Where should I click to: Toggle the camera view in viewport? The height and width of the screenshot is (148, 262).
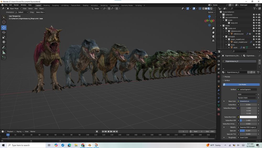coord(214,37)
